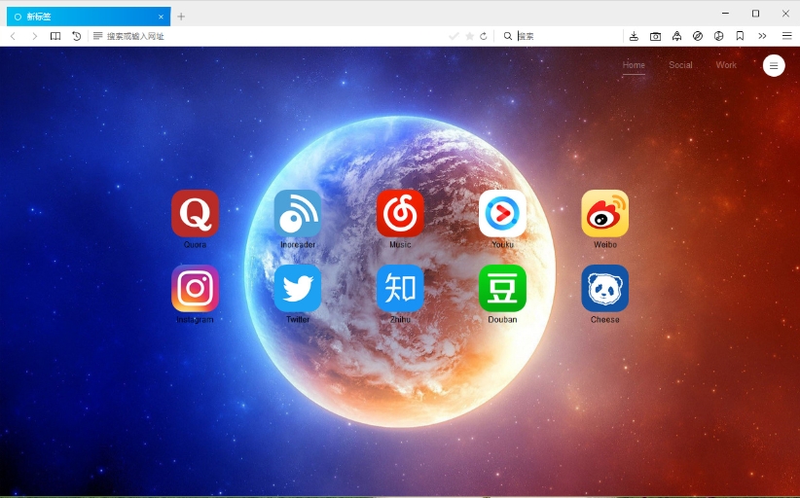Select the 新标签 tab
This screenshot has height=498, width=800.
(89, 17)
